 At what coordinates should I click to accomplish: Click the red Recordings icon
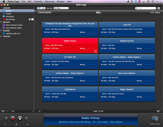point(4,19)
